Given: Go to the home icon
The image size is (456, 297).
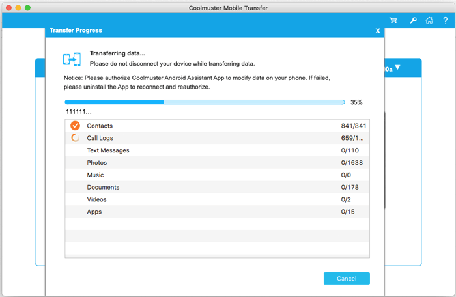Looking at the screenshot, I should (x=429, y=20).
